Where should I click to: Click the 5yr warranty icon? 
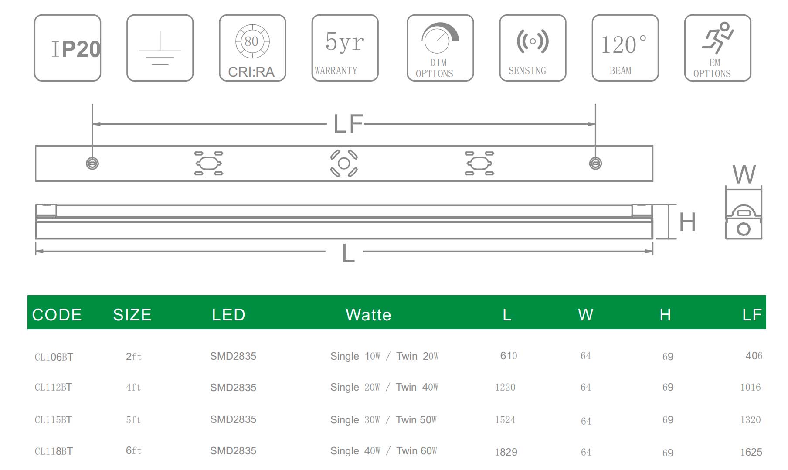[345, 48]
